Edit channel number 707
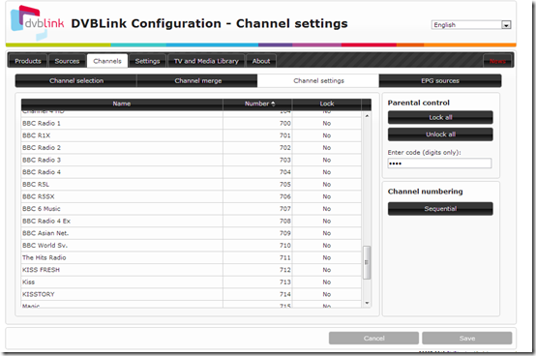 pyautogui.click(x=285, y=209)
